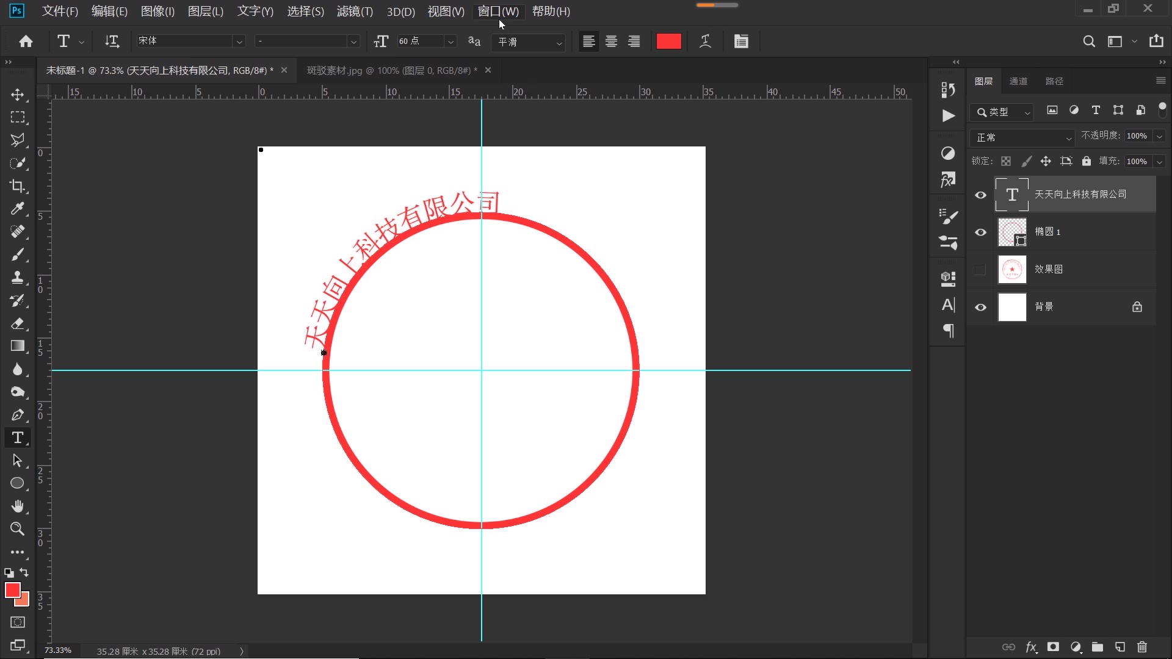Switch to the 通道 panel tab

coord(1018,81)
